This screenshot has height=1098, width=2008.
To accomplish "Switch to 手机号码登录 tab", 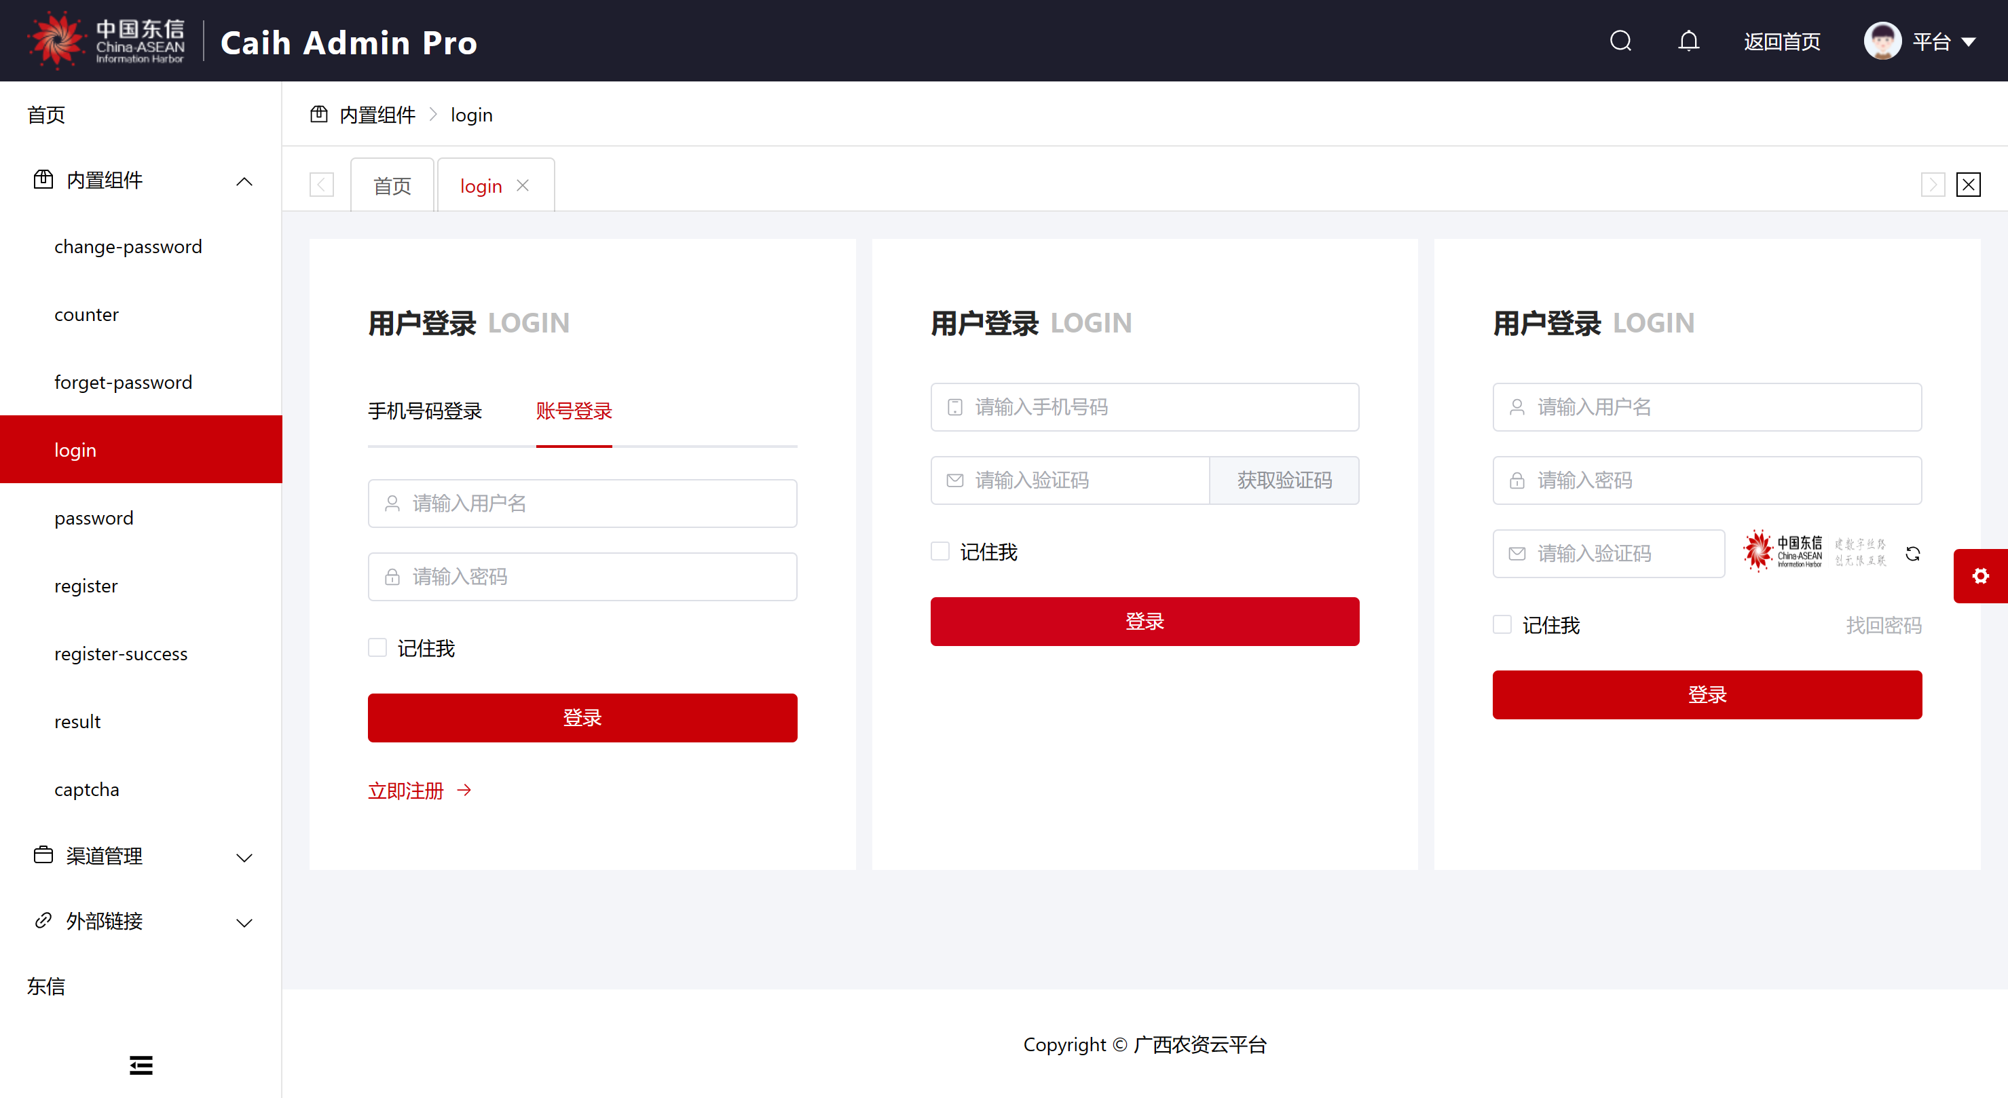I will click(x=425, y=411).
